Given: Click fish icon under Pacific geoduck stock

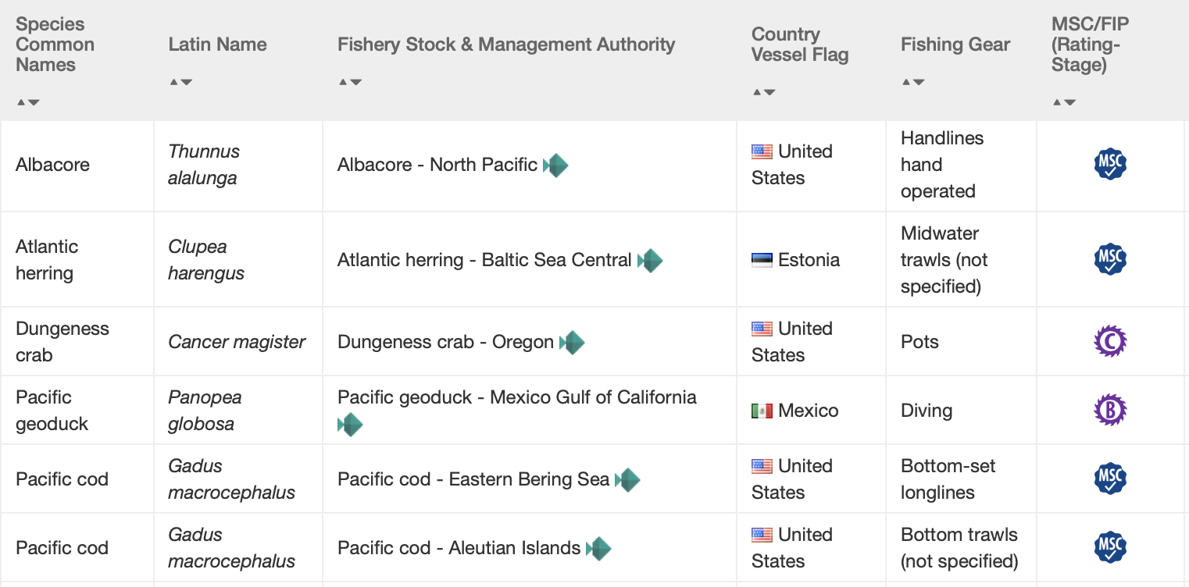Looking at the screenshot, I should click(350, 425).
